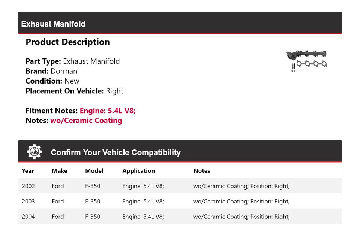Click the 2002 row ceramic coating notes cell
Viewport: 360px width, 236px height.
[241, 186]
